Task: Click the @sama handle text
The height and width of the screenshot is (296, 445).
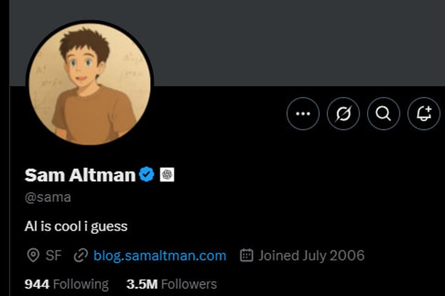Action: point(48,197)
